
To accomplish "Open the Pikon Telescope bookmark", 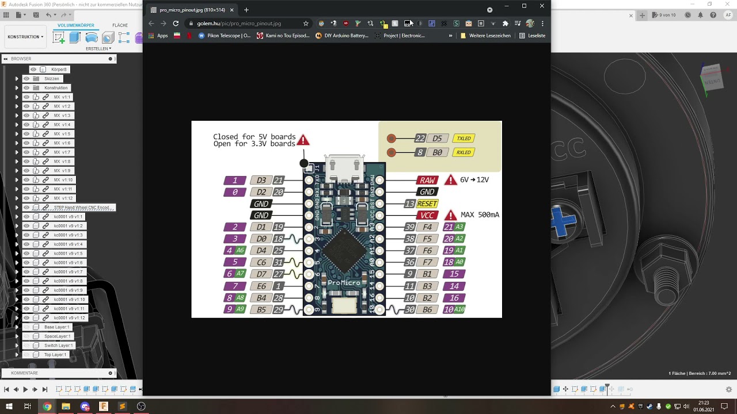I will 225,36.
